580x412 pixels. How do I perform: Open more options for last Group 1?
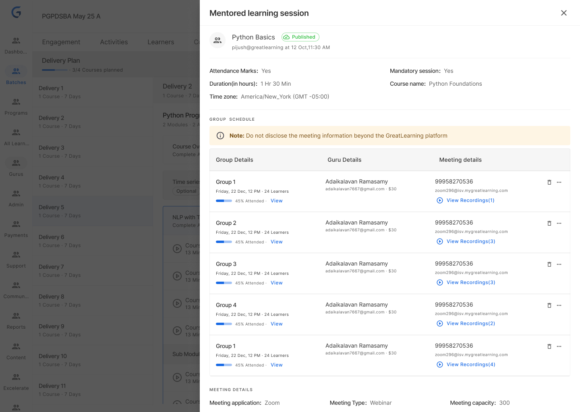[x=559, y=346]
